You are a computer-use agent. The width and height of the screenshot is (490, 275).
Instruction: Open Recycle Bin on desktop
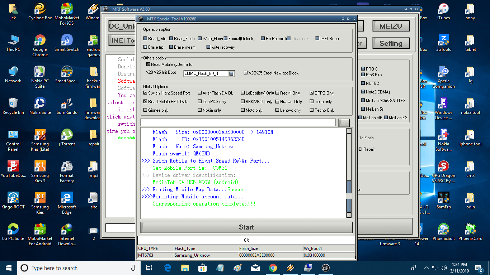[x=13, y=106]
